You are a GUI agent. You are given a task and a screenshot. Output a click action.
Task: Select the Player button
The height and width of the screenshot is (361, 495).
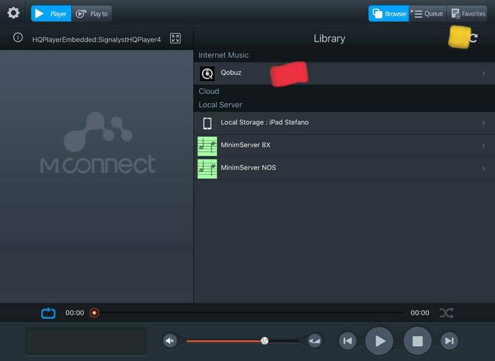point(51,14)
